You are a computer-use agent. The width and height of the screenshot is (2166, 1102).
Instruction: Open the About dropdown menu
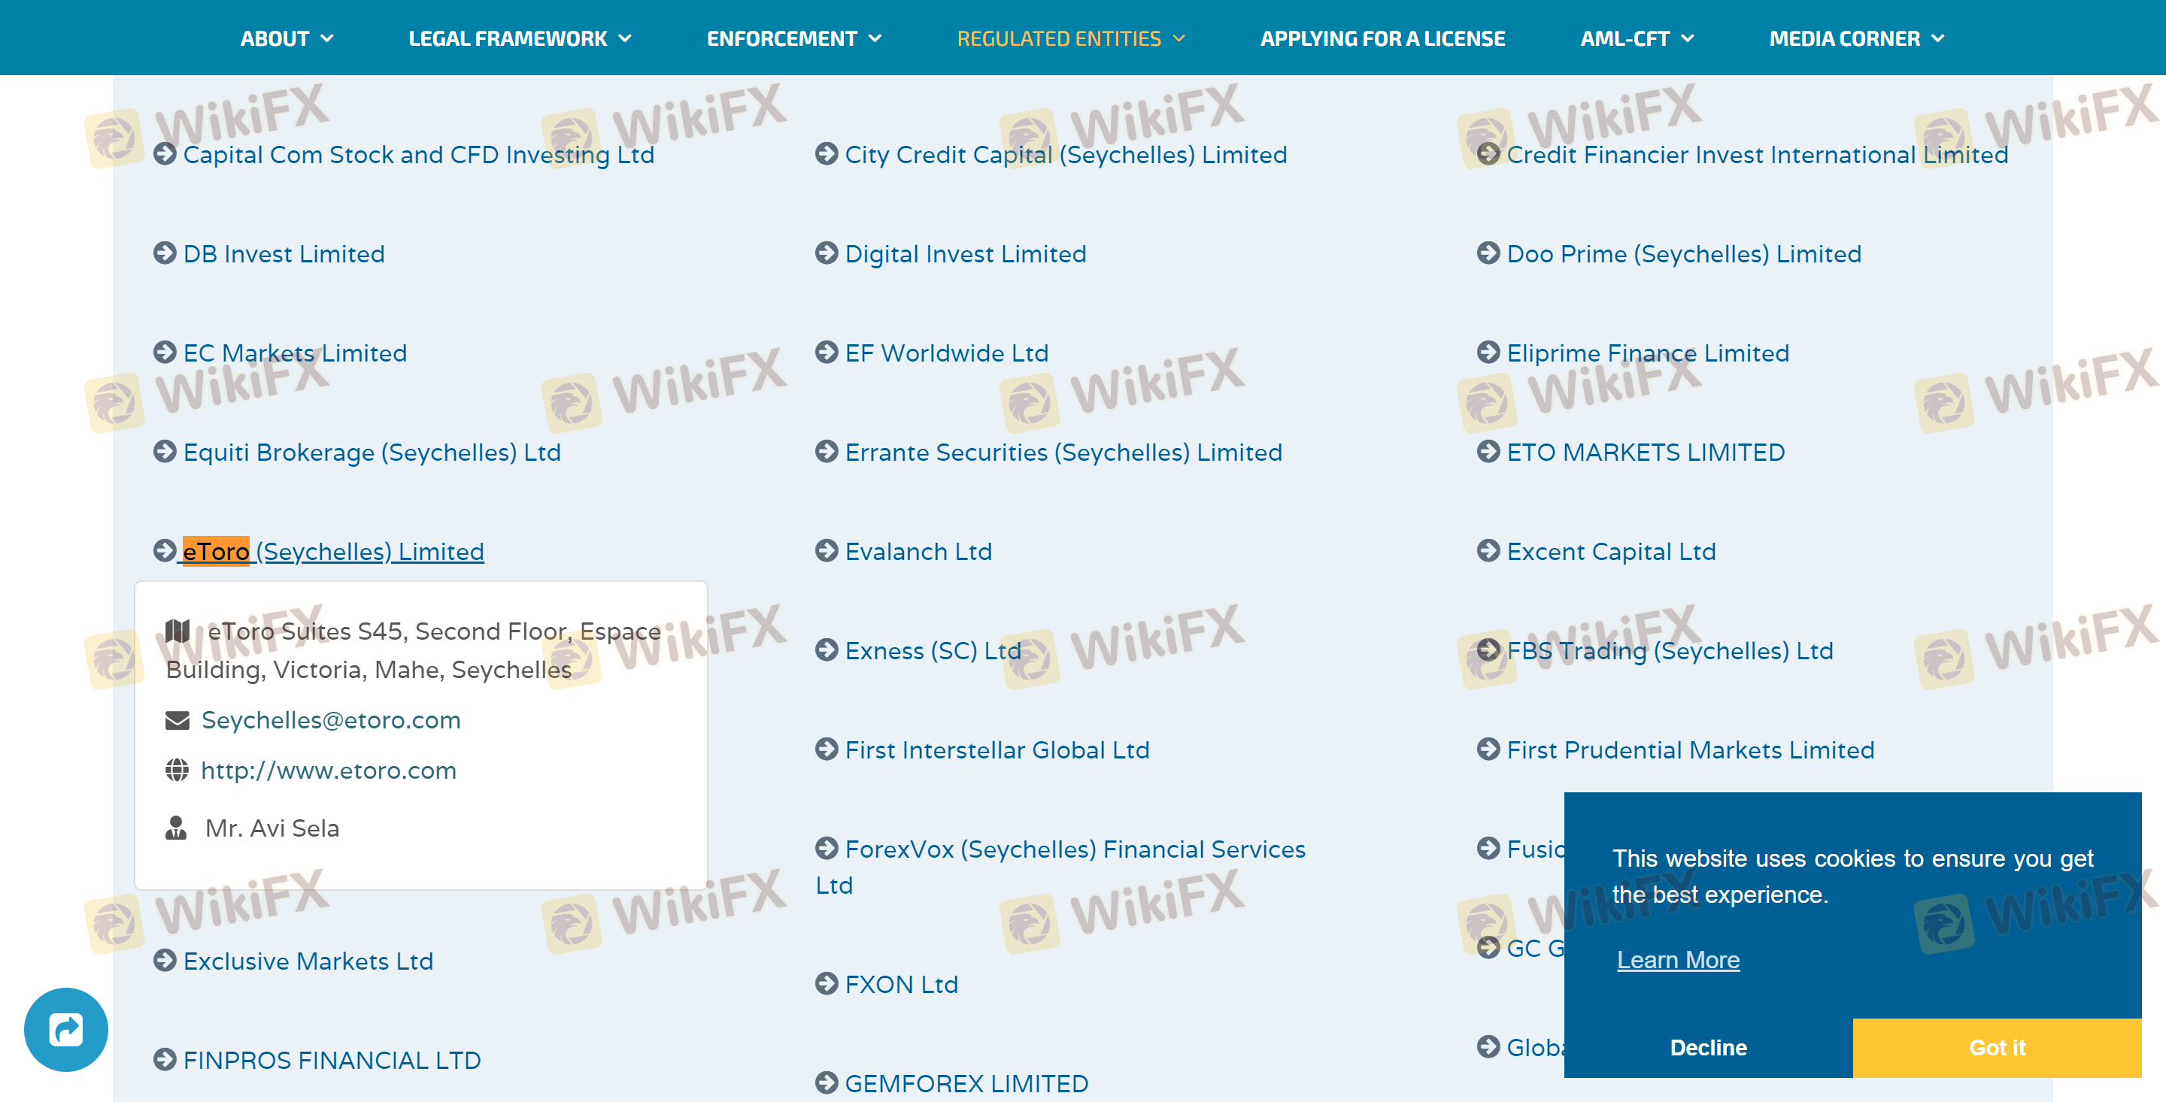(287, 38)
